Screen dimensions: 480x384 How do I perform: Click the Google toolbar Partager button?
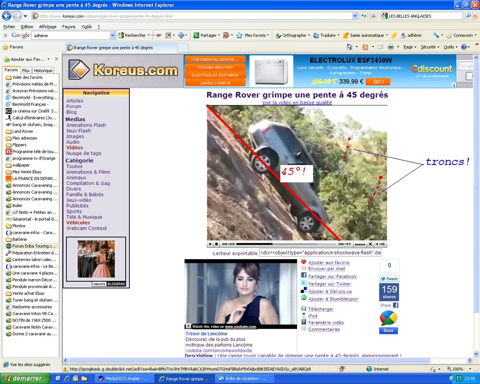pyautogui.click(x=205, y=36)
